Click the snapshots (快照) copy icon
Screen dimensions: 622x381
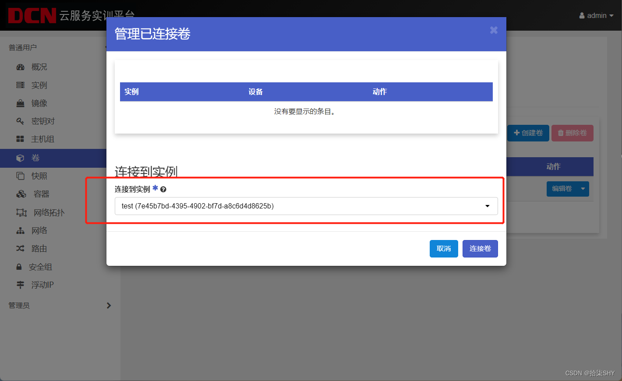tap(20, 176)
